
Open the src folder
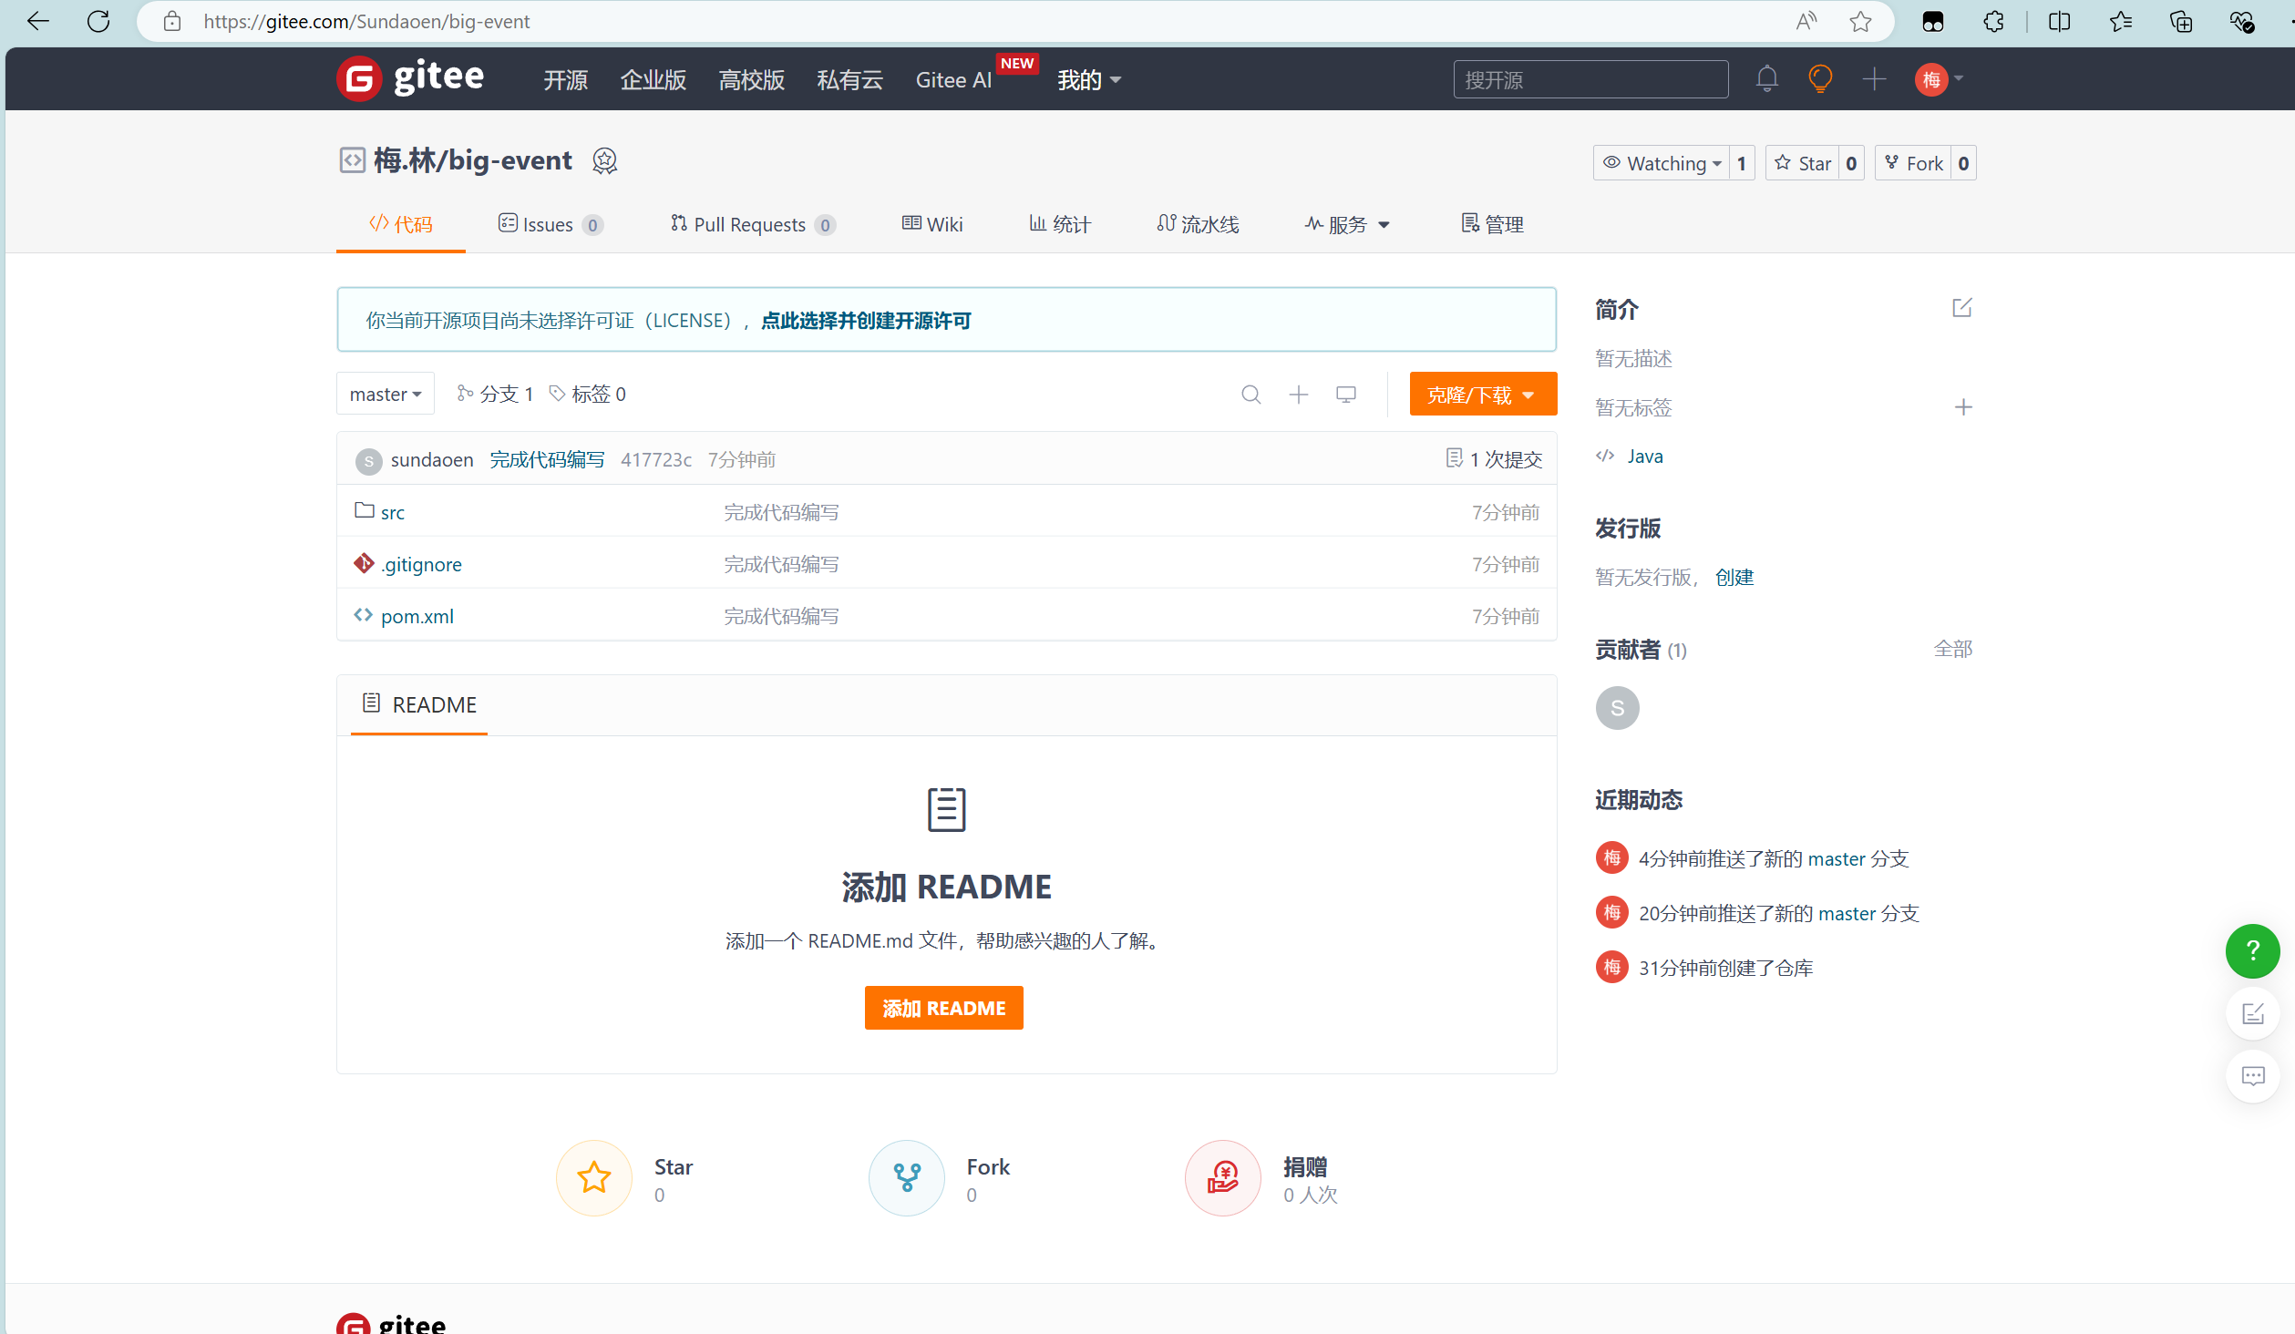[x=392, y=512]
